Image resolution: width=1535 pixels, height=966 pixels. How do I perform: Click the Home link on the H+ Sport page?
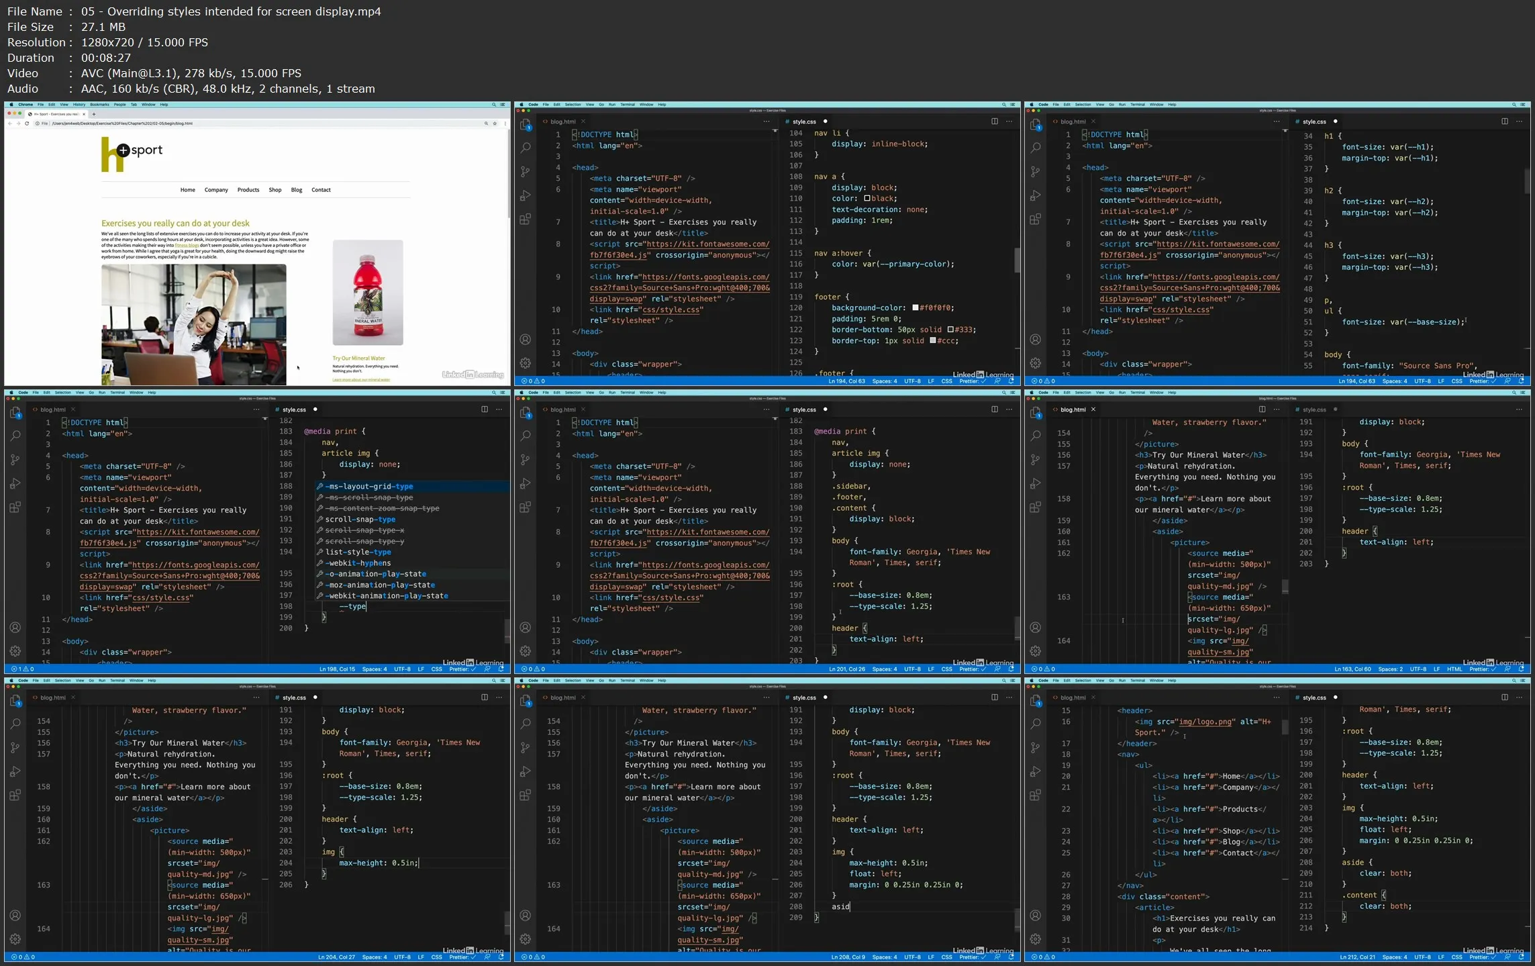click(188, 190)
